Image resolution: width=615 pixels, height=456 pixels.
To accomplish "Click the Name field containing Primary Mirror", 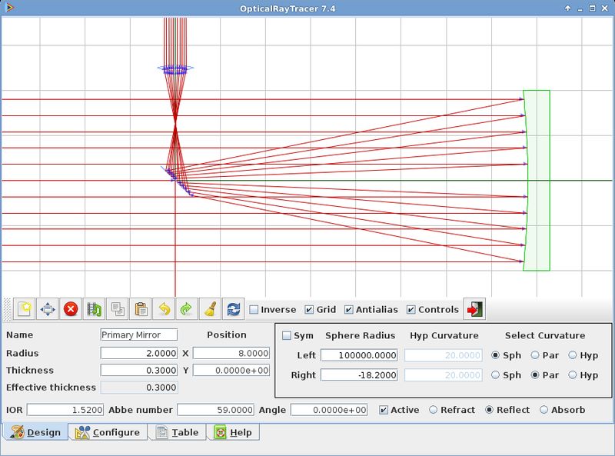I will (x=139, y=335).
